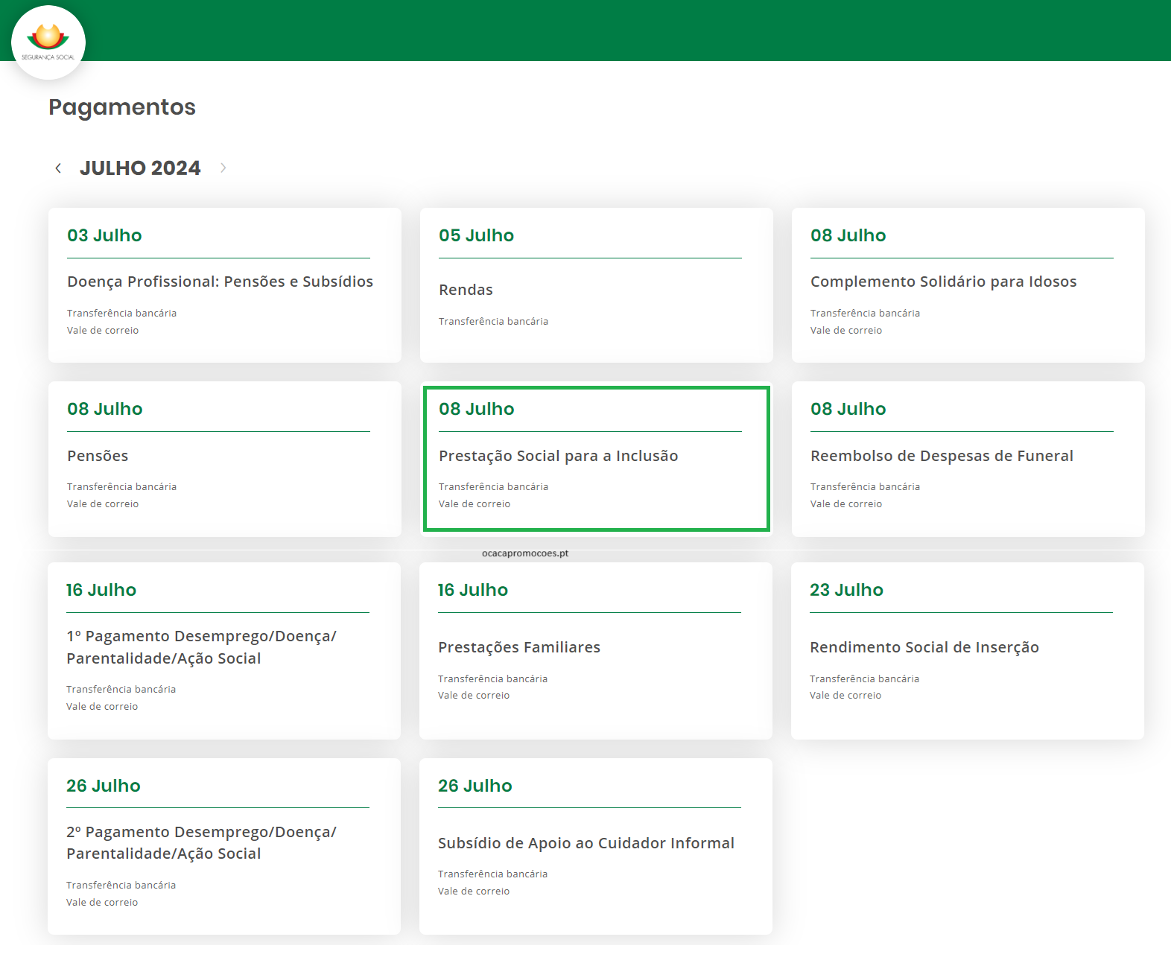Select 1º Pagamento Desemprego/Doença card
The image size is (1171, 966).
201,647
